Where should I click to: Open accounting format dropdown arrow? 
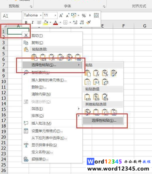(79, 15)
